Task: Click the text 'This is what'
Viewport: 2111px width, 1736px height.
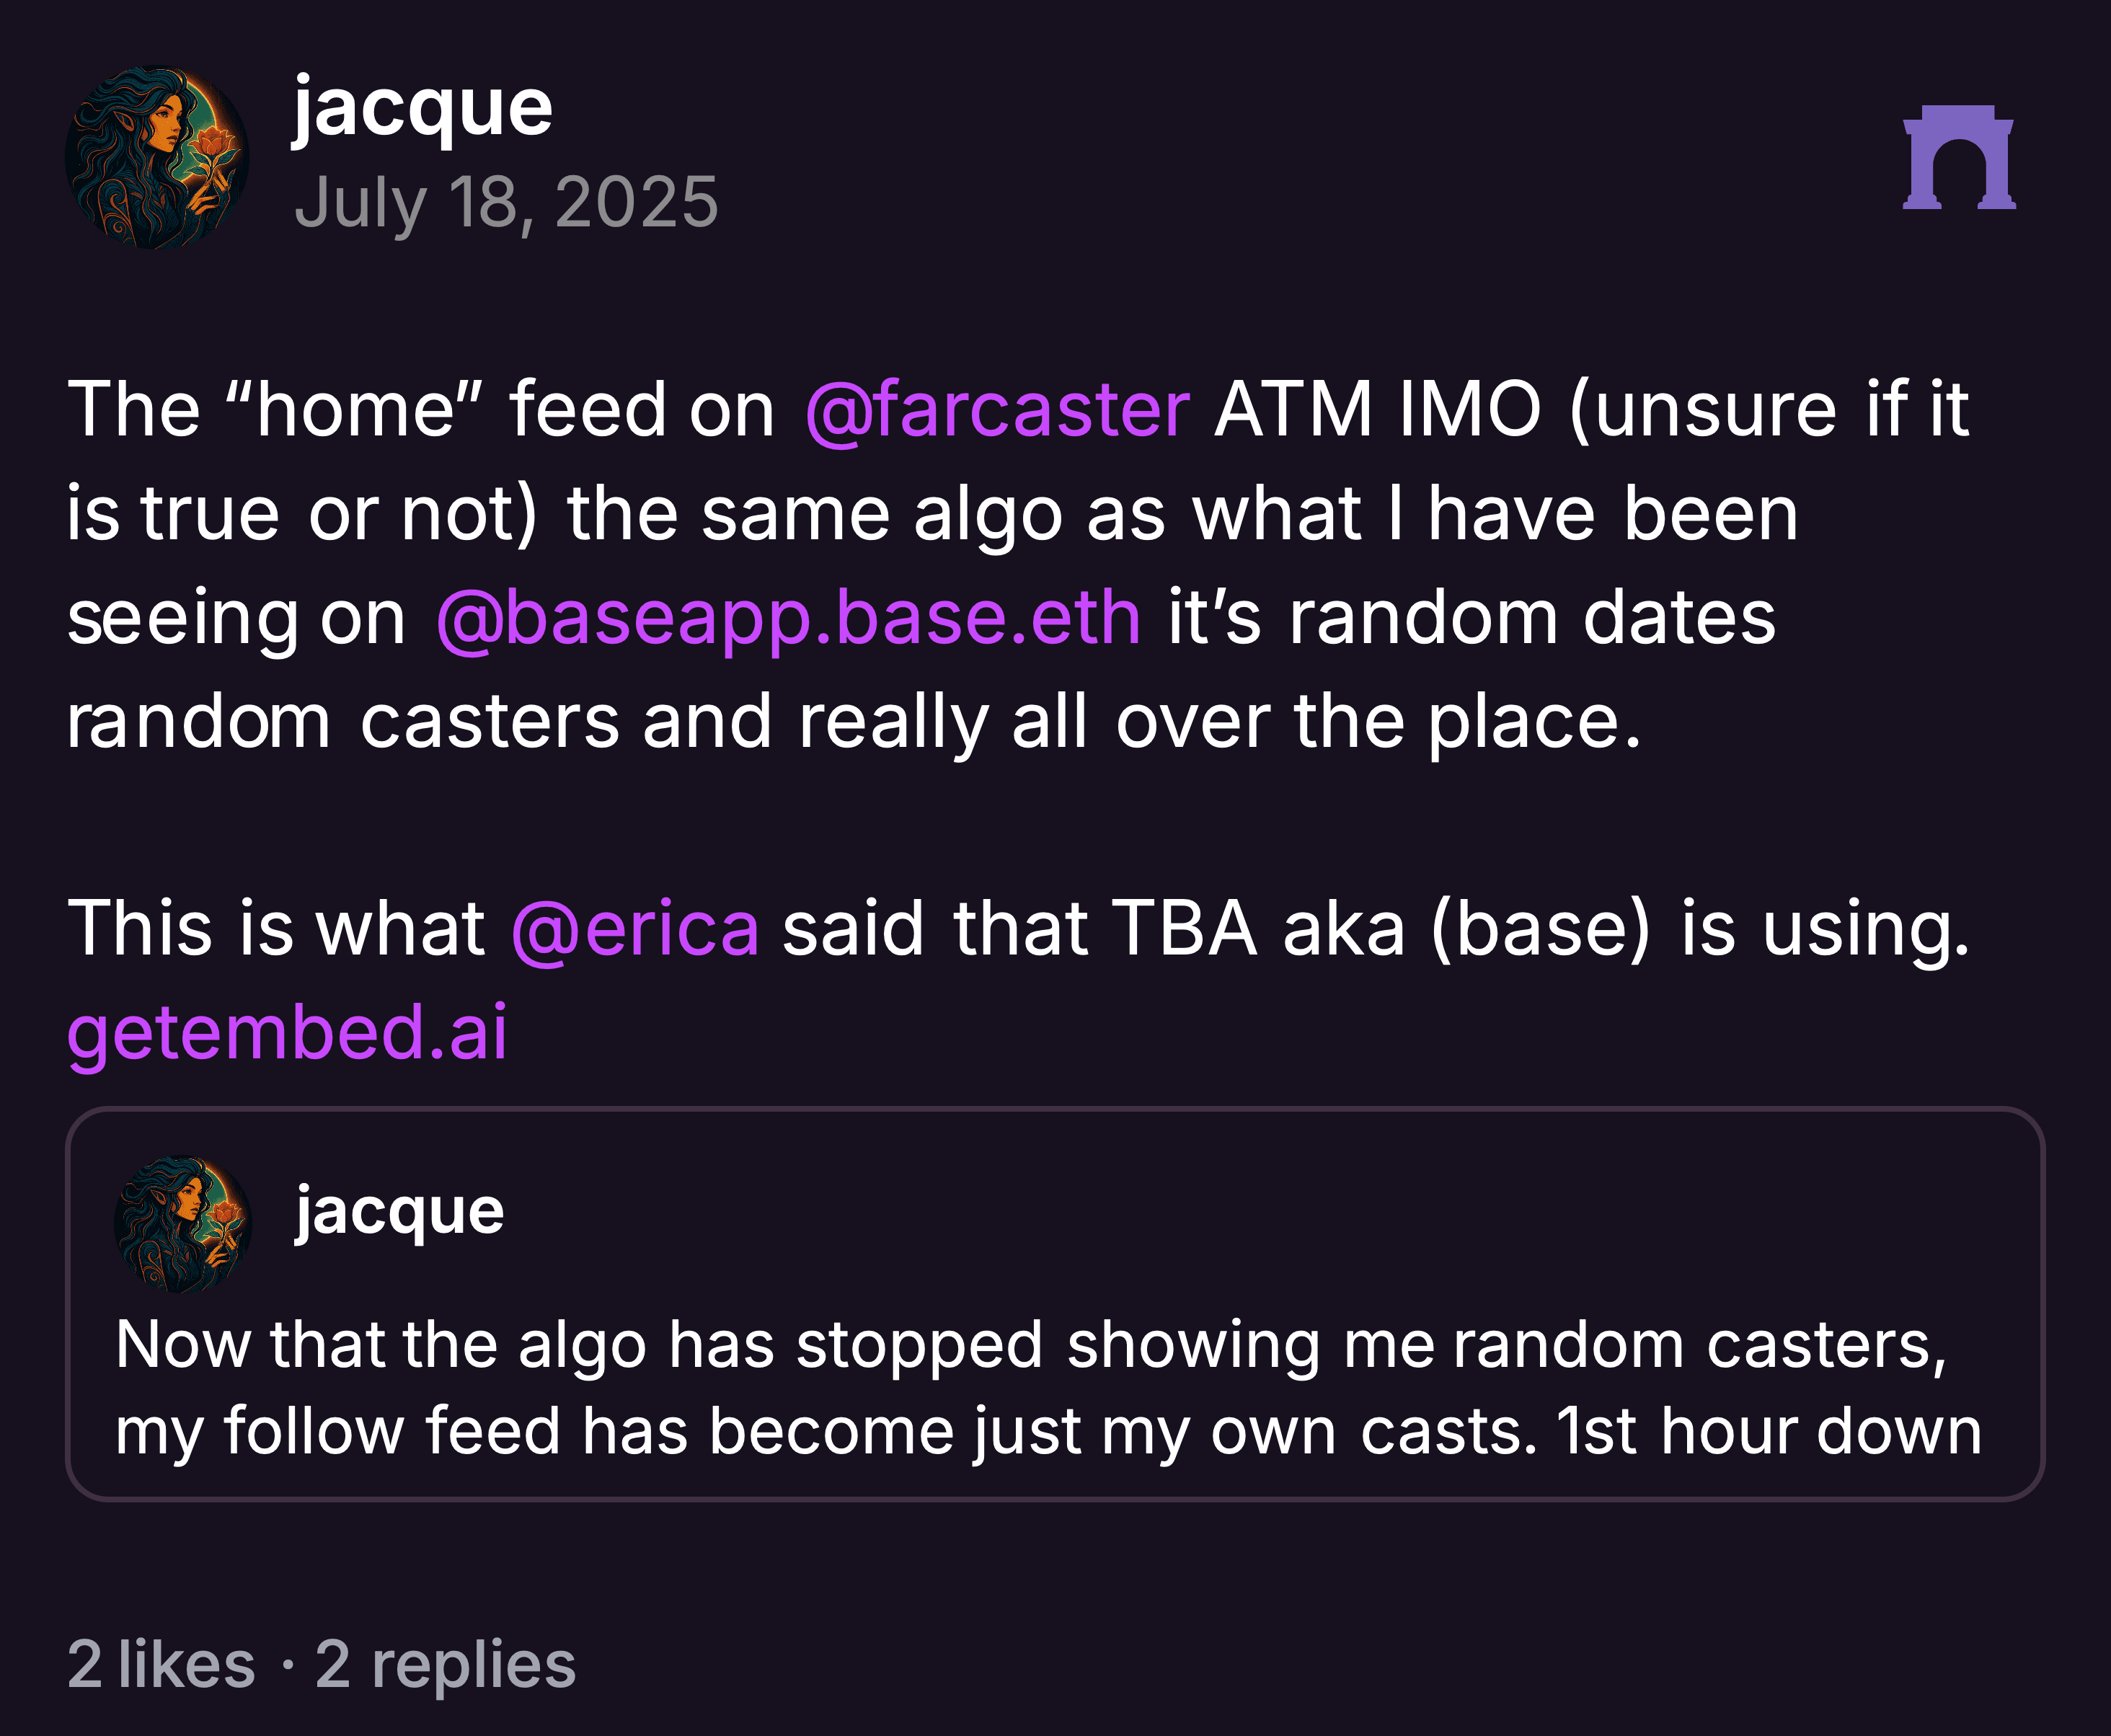Action: (x=276, y=929)
